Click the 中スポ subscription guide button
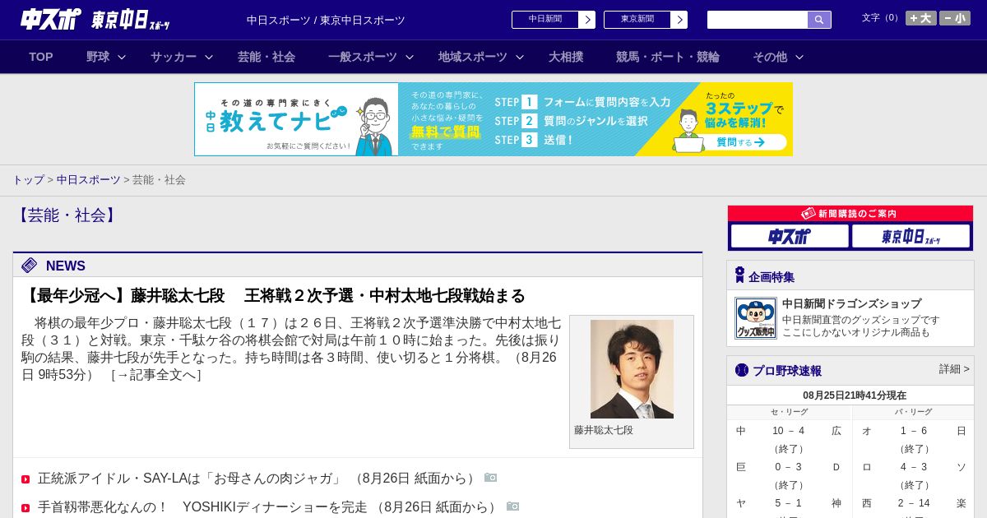 point(790,237)
